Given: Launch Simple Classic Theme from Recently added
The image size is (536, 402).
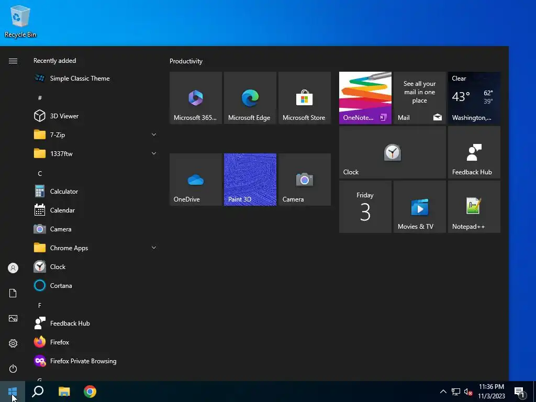Looking at the screenshot, I should pyautogui.click(x=96, y=79).
